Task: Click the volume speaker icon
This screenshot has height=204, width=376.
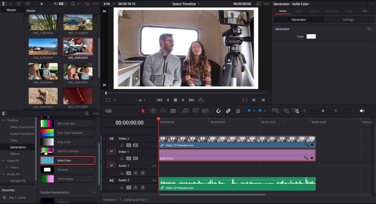Action: point(362,111)
